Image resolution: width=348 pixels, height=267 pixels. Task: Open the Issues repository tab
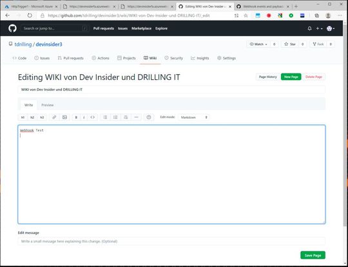(42, 58)
